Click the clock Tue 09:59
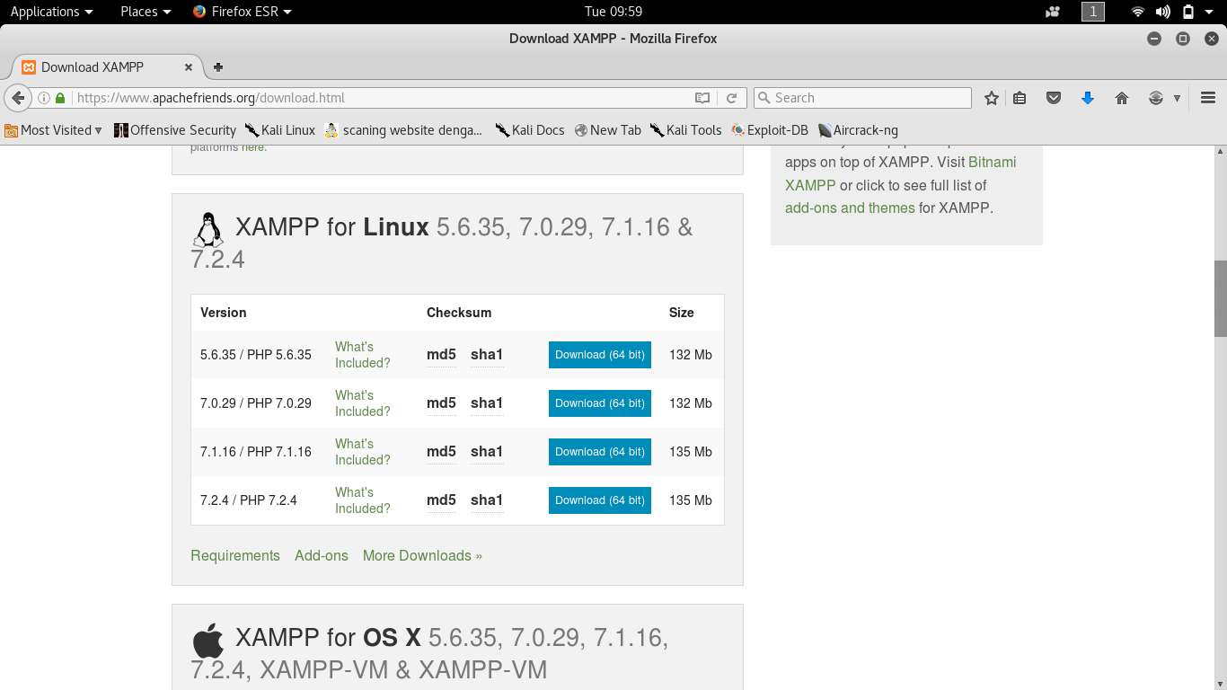This screenshot has width=1227, height=690. pos(613,12)
